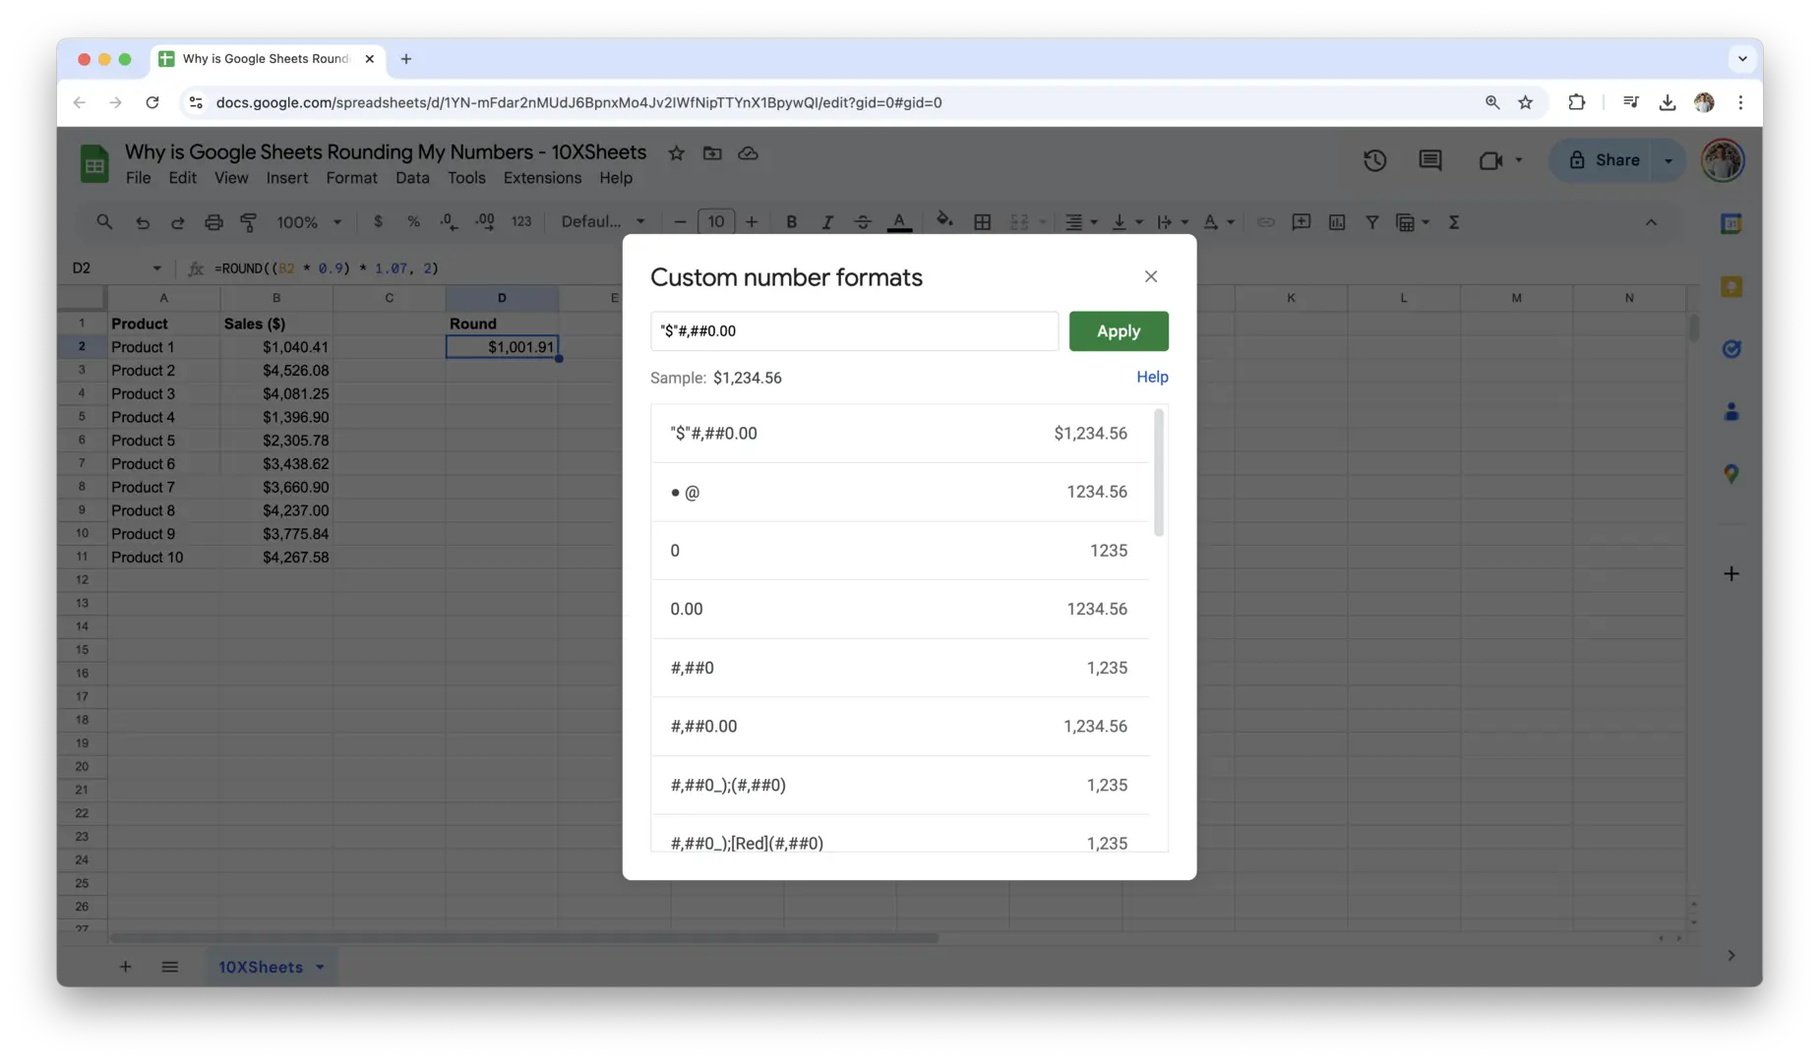Viewport: 1820px width, 1062px height.
Task: Open Google Tasks side panel icon
Action: [x=1730, y=349]
